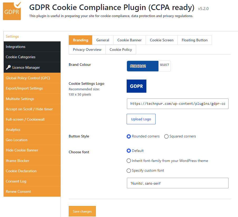Screen dimensions: 238x217
Task: Open Licence Manager
Action: (x=32, y=67)
